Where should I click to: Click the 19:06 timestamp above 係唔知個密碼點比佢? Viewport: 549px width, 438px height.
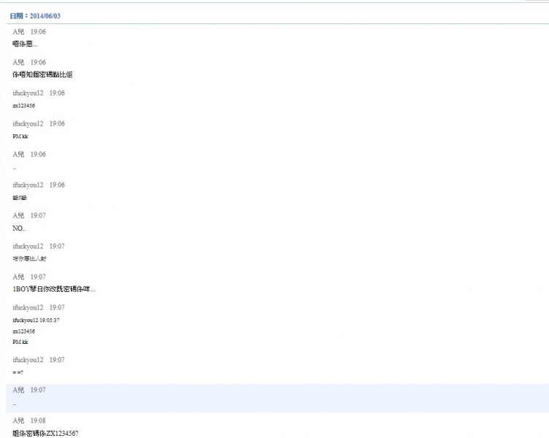[x=38, y=62]
